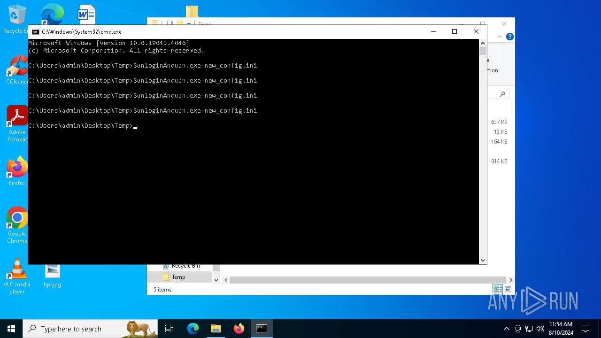This screenshot has width=601, height=338.
Task: Close the File Explorer Temp window
Action: (504, 23)
